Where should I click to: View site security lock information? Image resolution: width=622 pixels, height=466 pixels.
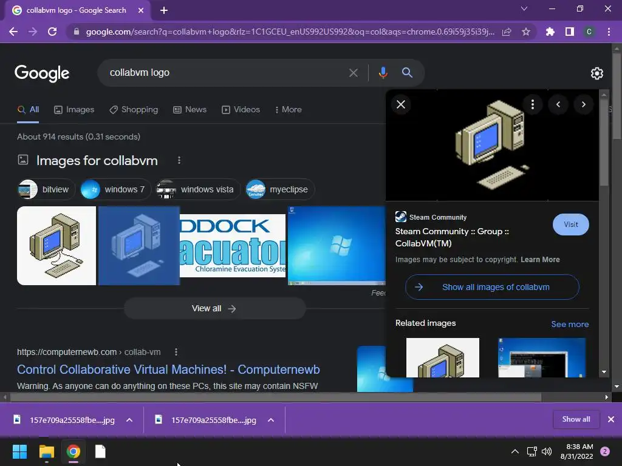tap(77, 32)
